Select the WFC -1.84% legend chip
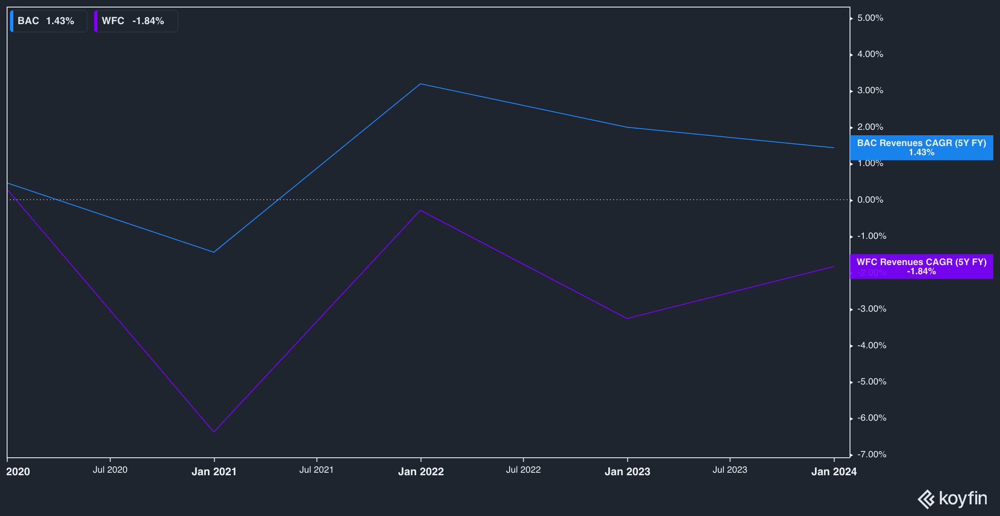The height and width of the screenshot is (516, 1000). 136,21
